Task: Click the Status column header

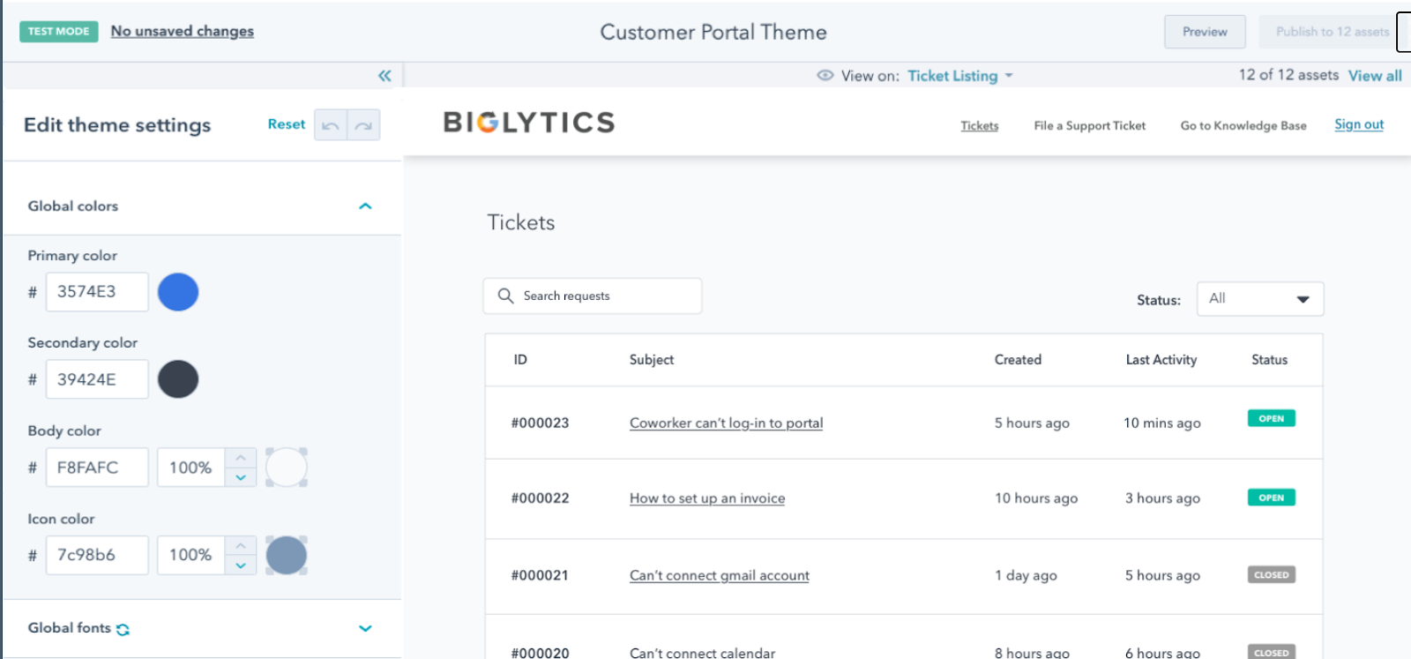Action: coord(1270,360)
